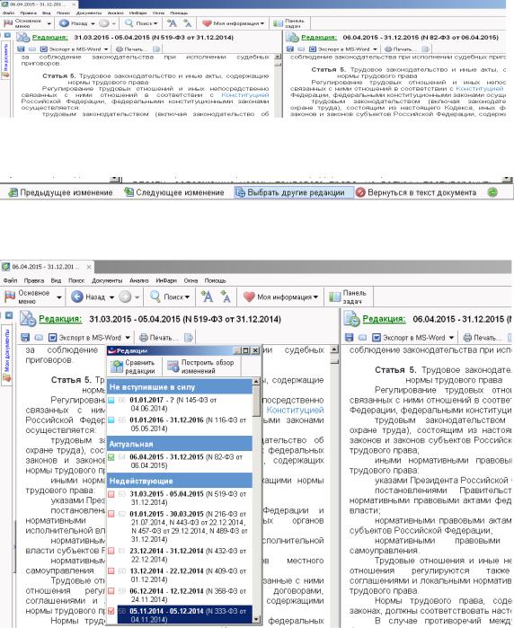Open Моя информация dropdown in lower toolbar
This screenshot has width=514, height=628.
315,297
